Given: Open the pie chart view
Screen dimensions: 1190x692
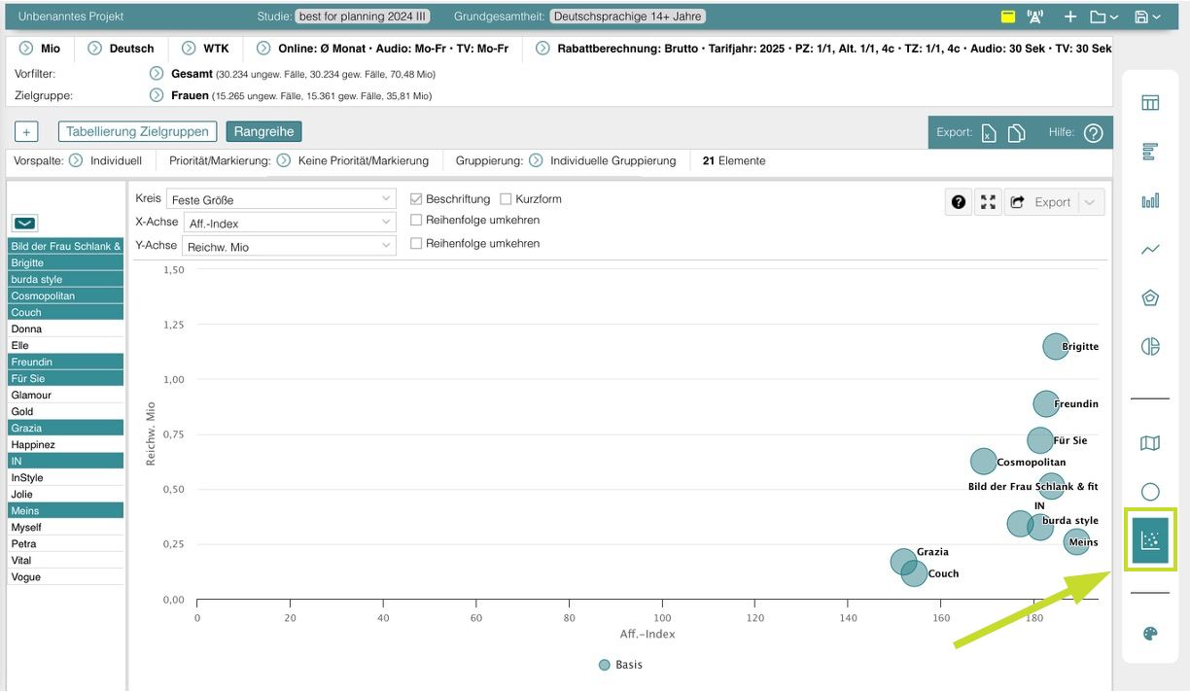Looking at the screenshot, I should coord(1150,347).
